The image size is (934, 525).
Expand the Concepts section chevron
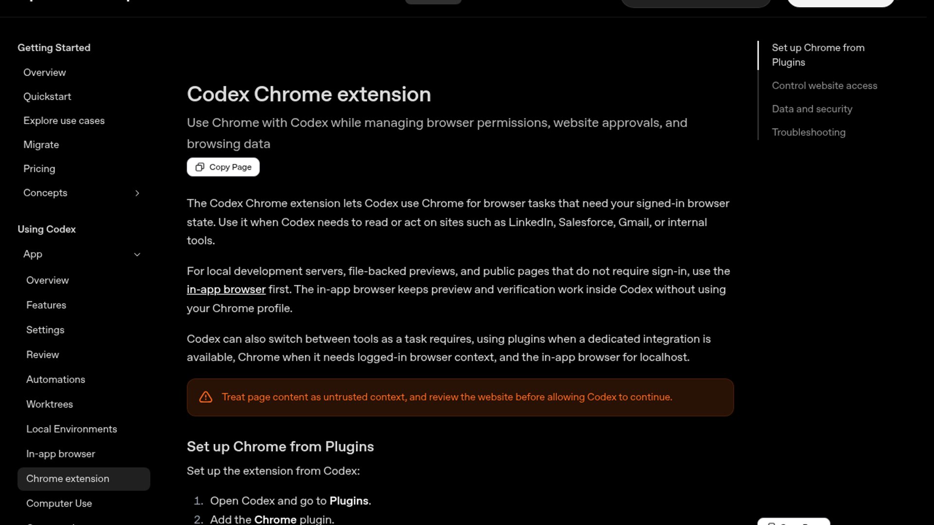137,193
